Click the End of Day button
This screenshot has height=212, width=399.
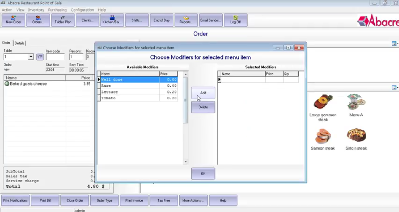[x=162, y=20]
